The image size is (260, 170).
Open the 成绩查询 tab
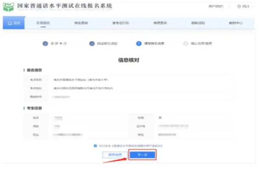(160, 23)
